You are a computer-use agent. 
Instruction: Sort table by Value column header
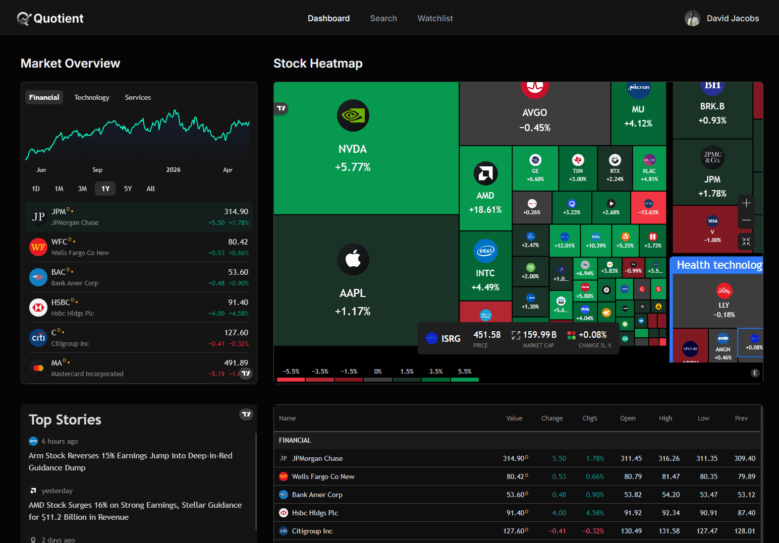click(514, 418)
